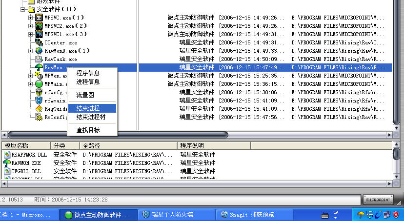Expand the MPMon.exe tree node
Image resolution: width=404 pixels, height=221 pixels.
tap(30, 76)
